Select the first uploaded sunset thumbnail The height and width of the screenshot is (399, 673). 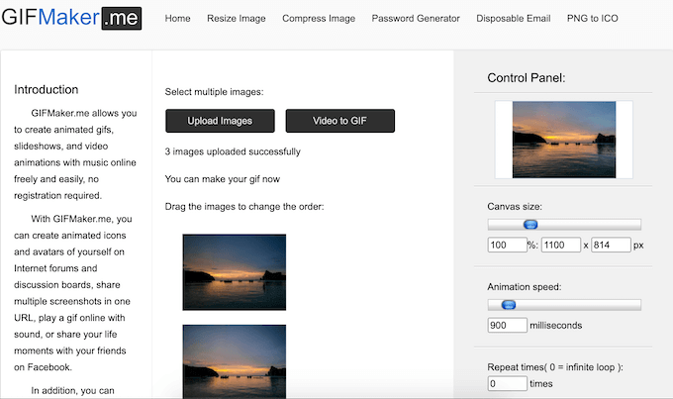point(235,272)
